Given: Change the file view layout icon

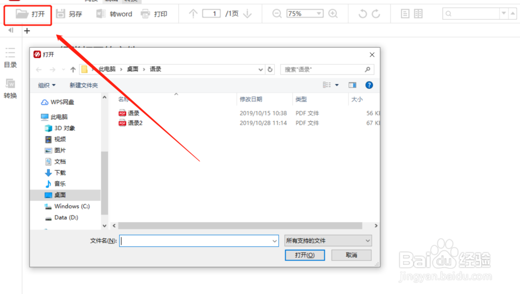Looking at the screenshot, I should (x=327, y=85).
